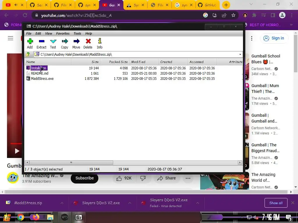Screen dimensions: 298x223
Task: Open the File menu in 7-Zip
Action: [x=29, y=33]
